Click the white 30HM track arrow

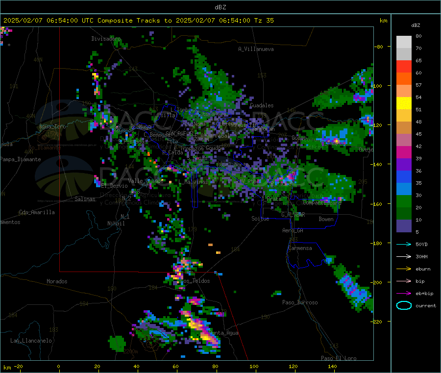click(404, 256)
